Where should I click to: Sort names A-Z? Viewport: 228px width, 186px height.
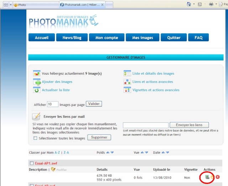click(x=57, y=153)
